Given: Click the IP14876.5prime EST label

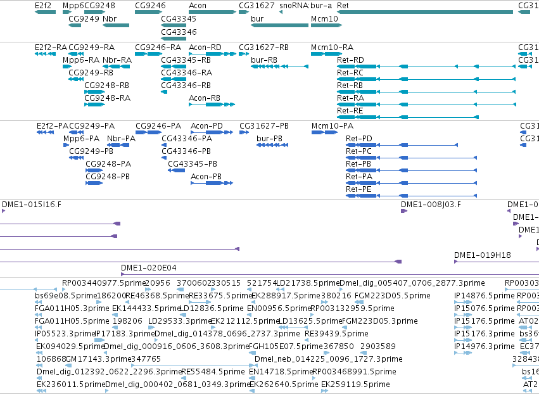Looking at the screenshot, I should pos(485,296).
